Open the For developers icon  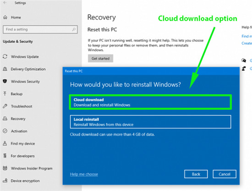5,156
